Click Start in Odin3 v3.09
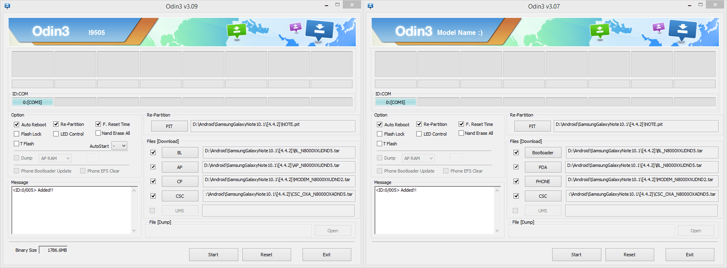The width and height of the screenshot is (727, 268). (x=213, y=255)
